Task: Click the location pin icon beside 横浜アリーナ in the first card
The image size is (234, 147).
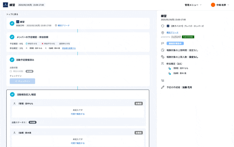Action: click(x=56, y=26)
